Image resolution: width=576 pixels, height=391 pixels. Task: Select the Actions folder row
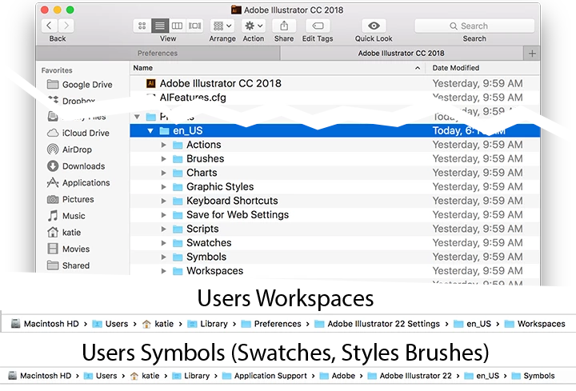point(334,145)
